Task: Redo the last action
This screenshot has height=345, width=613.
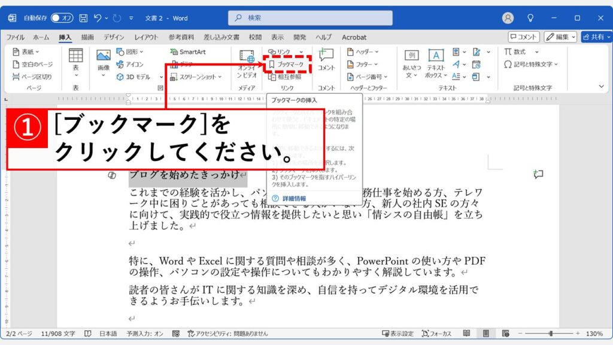Action: (117, 17)
